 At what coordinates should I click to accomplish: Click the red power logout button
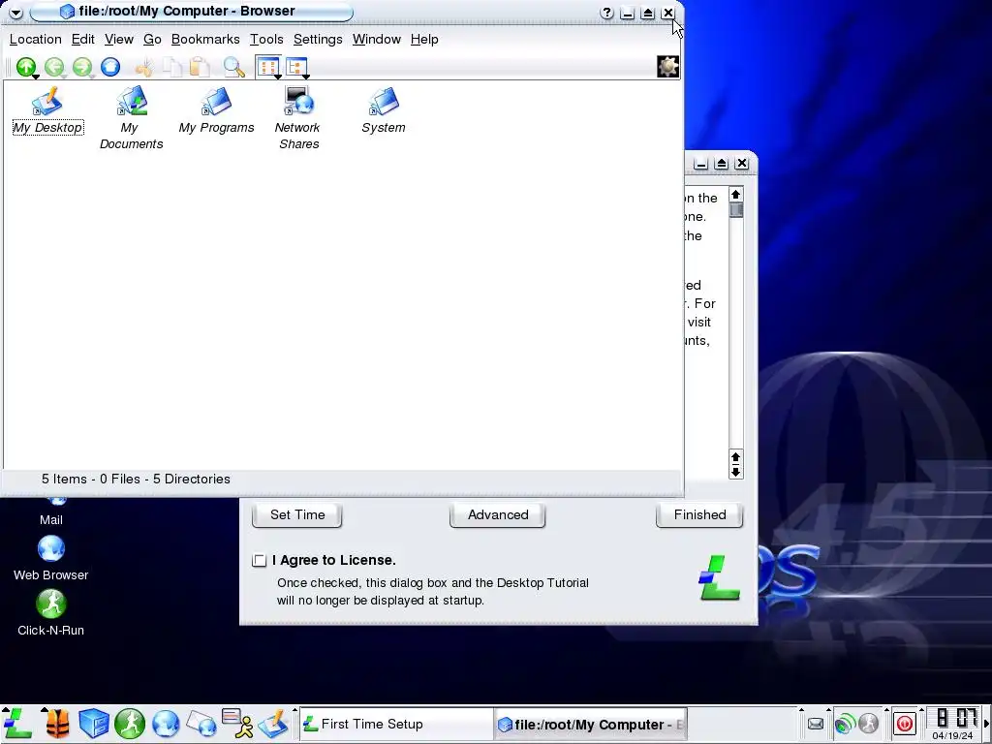[x=905, y=723]
